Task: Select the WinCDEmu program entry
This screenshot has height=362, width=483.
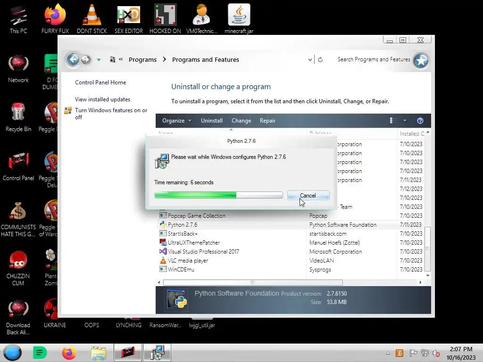Action: pyautogui.click(x=291, y=269)
